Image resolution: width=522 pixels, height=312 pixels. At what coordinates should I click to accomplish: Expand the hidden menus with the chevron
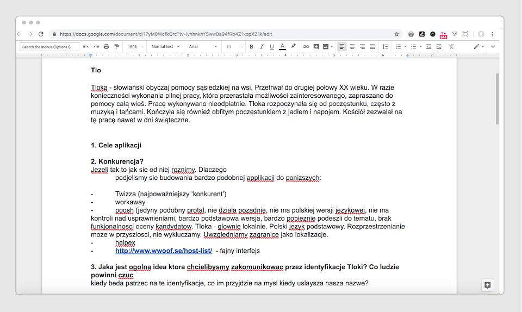493,47
